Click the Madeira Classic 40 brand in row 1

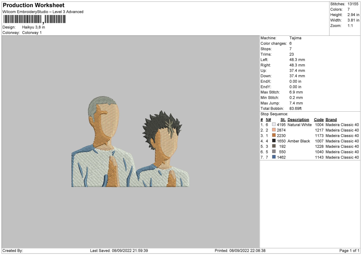342,125
